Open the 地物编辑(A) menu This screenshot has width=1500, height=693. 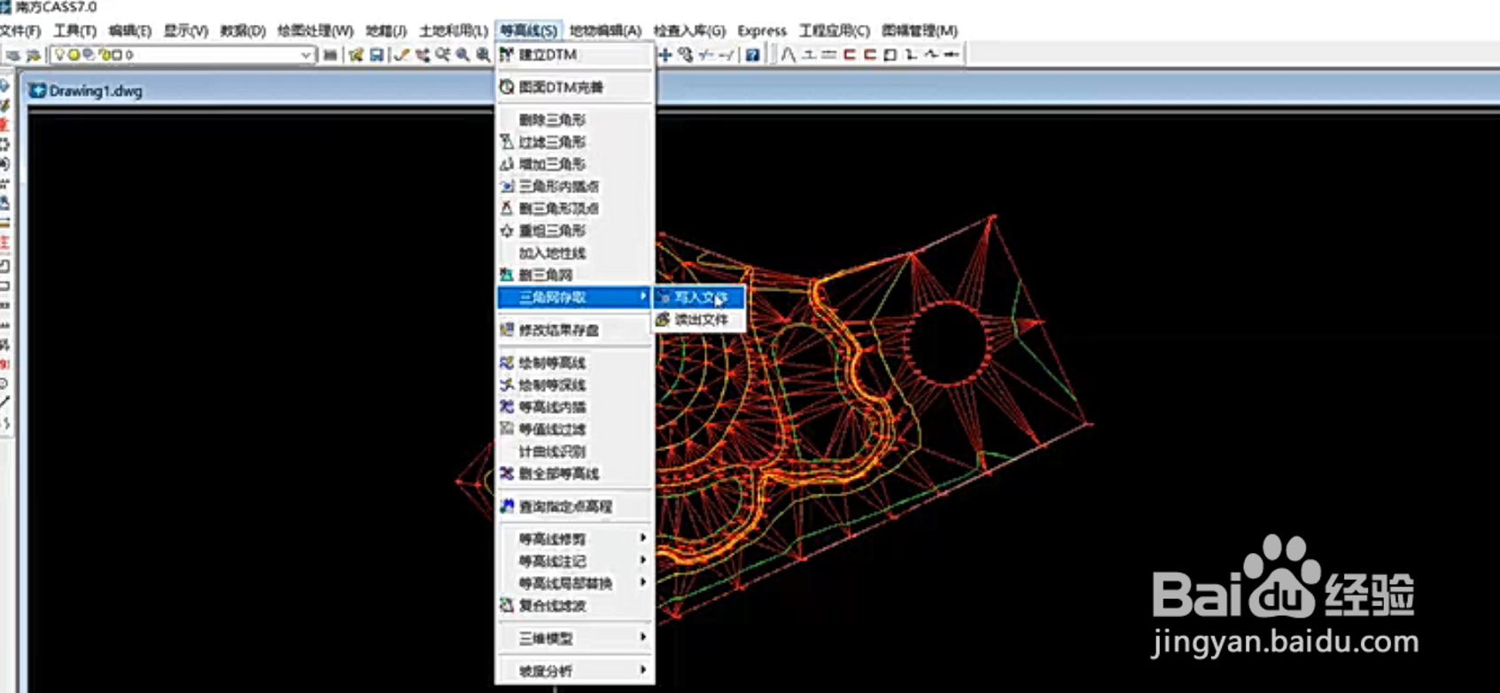coord(605,30)
